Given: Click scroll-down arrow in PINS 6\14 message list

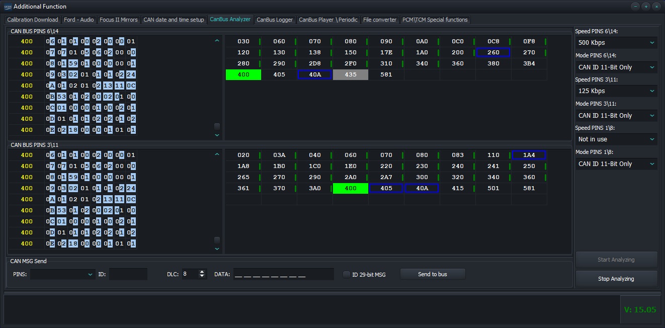Looking at the screenshot, I should 217,135.
